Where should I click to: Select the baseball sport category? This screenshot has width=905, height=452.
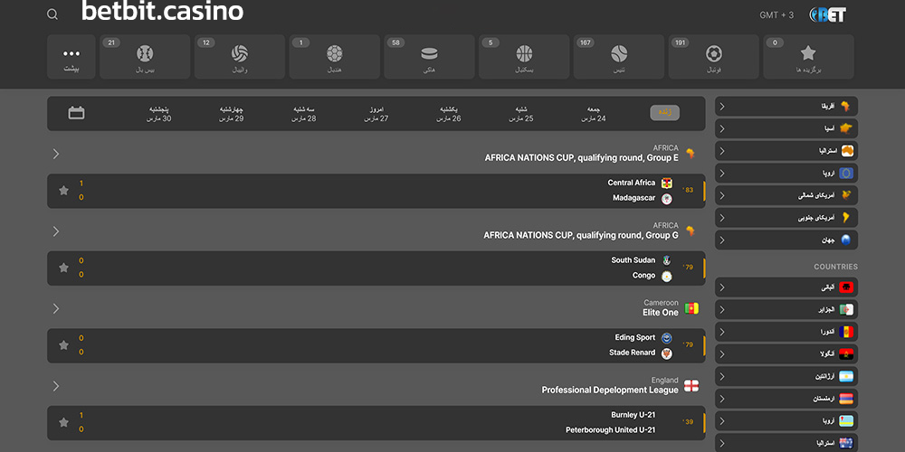coord(145,57)
